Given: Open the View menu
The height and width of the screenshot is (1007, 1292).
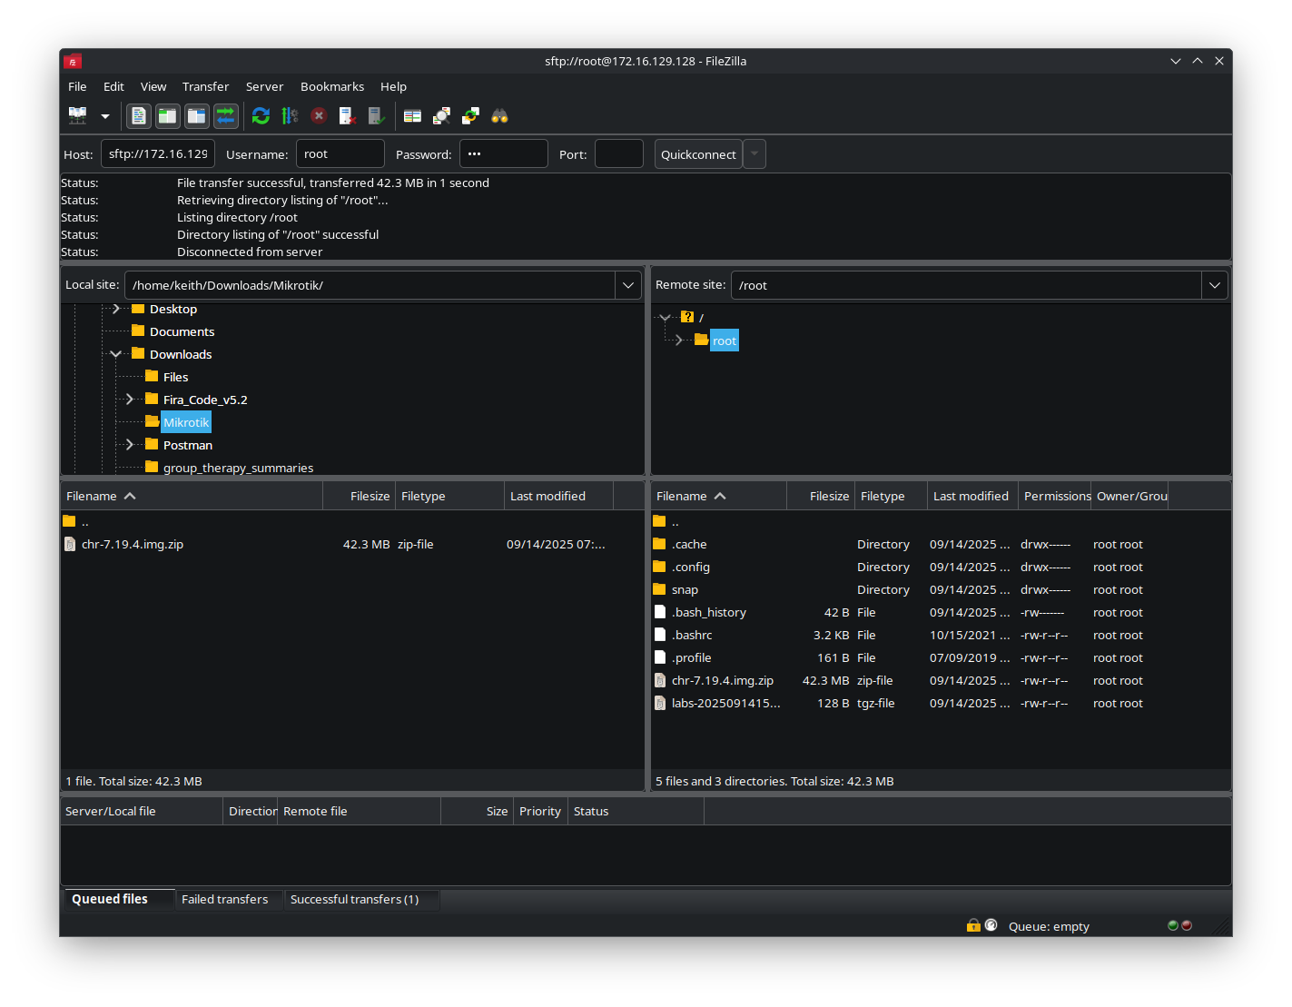Looking at the screenshot, I should coord(153,86).
